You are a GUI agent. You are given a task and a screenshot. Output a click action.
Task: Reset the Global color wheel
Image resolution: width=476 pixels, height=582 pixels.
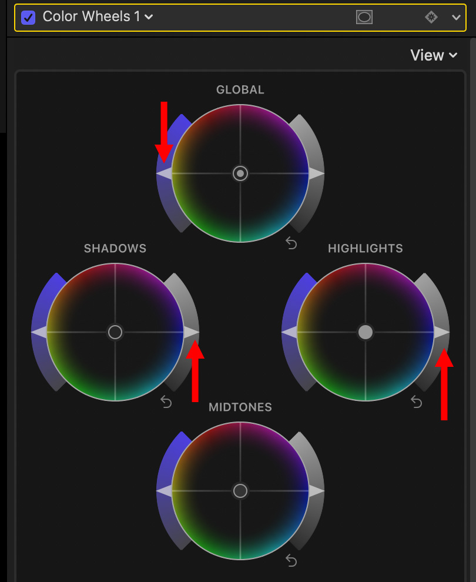point(291,243)
